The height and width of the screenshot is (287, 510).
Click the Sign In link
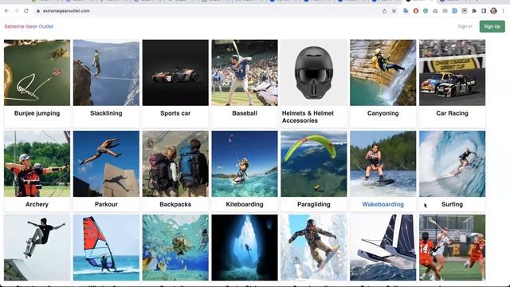pyautogui.click(x=465, y=26)
